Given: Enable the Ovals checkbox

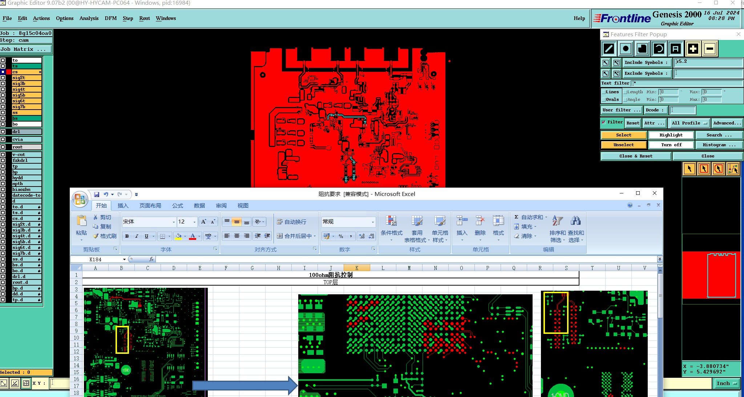Looking at the screenshot, I should coord(604,100).
